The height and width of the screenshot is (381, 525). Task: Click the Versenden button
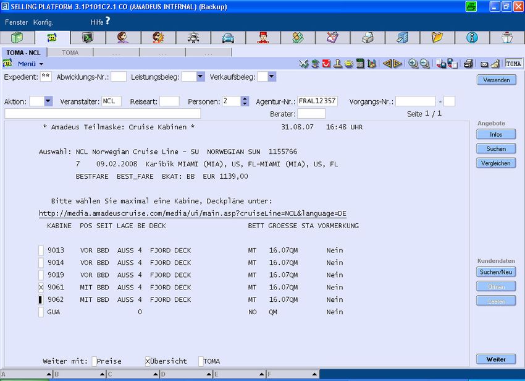click(x=496, y=80)
